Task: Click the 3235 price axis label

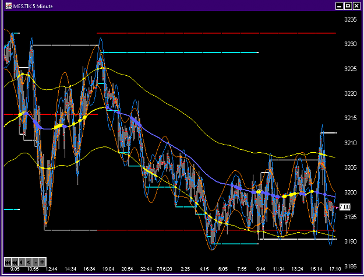Action: pyautogui.click(x=350, y=19)
